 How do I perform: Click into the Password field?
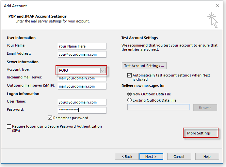(82, 110)
